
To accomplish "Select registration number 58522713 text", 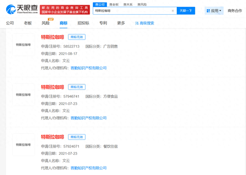I will pos(71,46).
